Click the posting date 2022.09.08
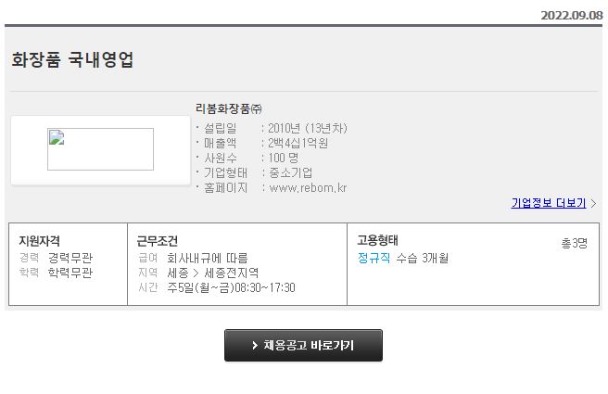The image size is (608, 394). (x=572, y=16)
